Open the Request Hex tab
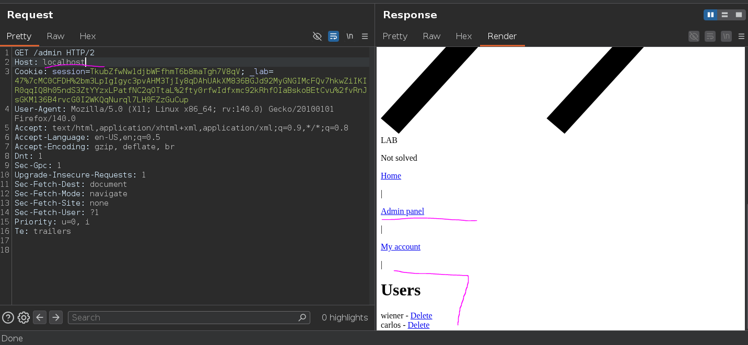748x345 pixels. click(88, 36)
